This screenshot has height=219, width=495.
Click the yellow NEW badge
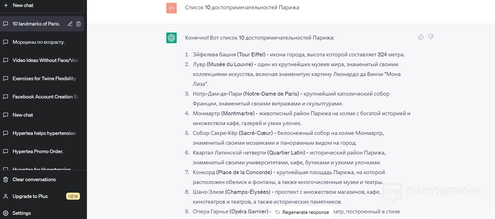click(73, 196)
